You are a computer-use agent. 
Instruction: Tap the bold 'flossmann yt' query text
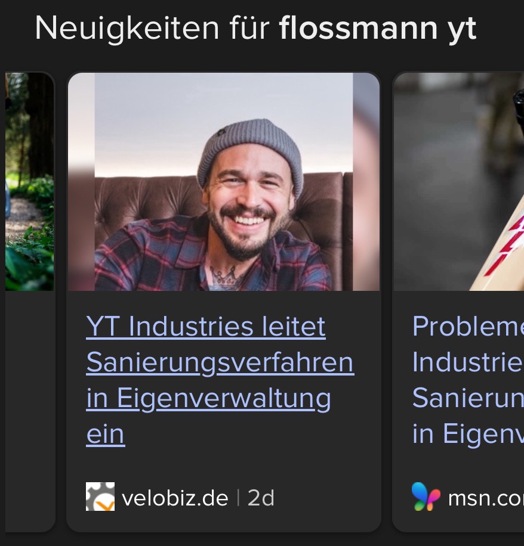coord(378,29)
